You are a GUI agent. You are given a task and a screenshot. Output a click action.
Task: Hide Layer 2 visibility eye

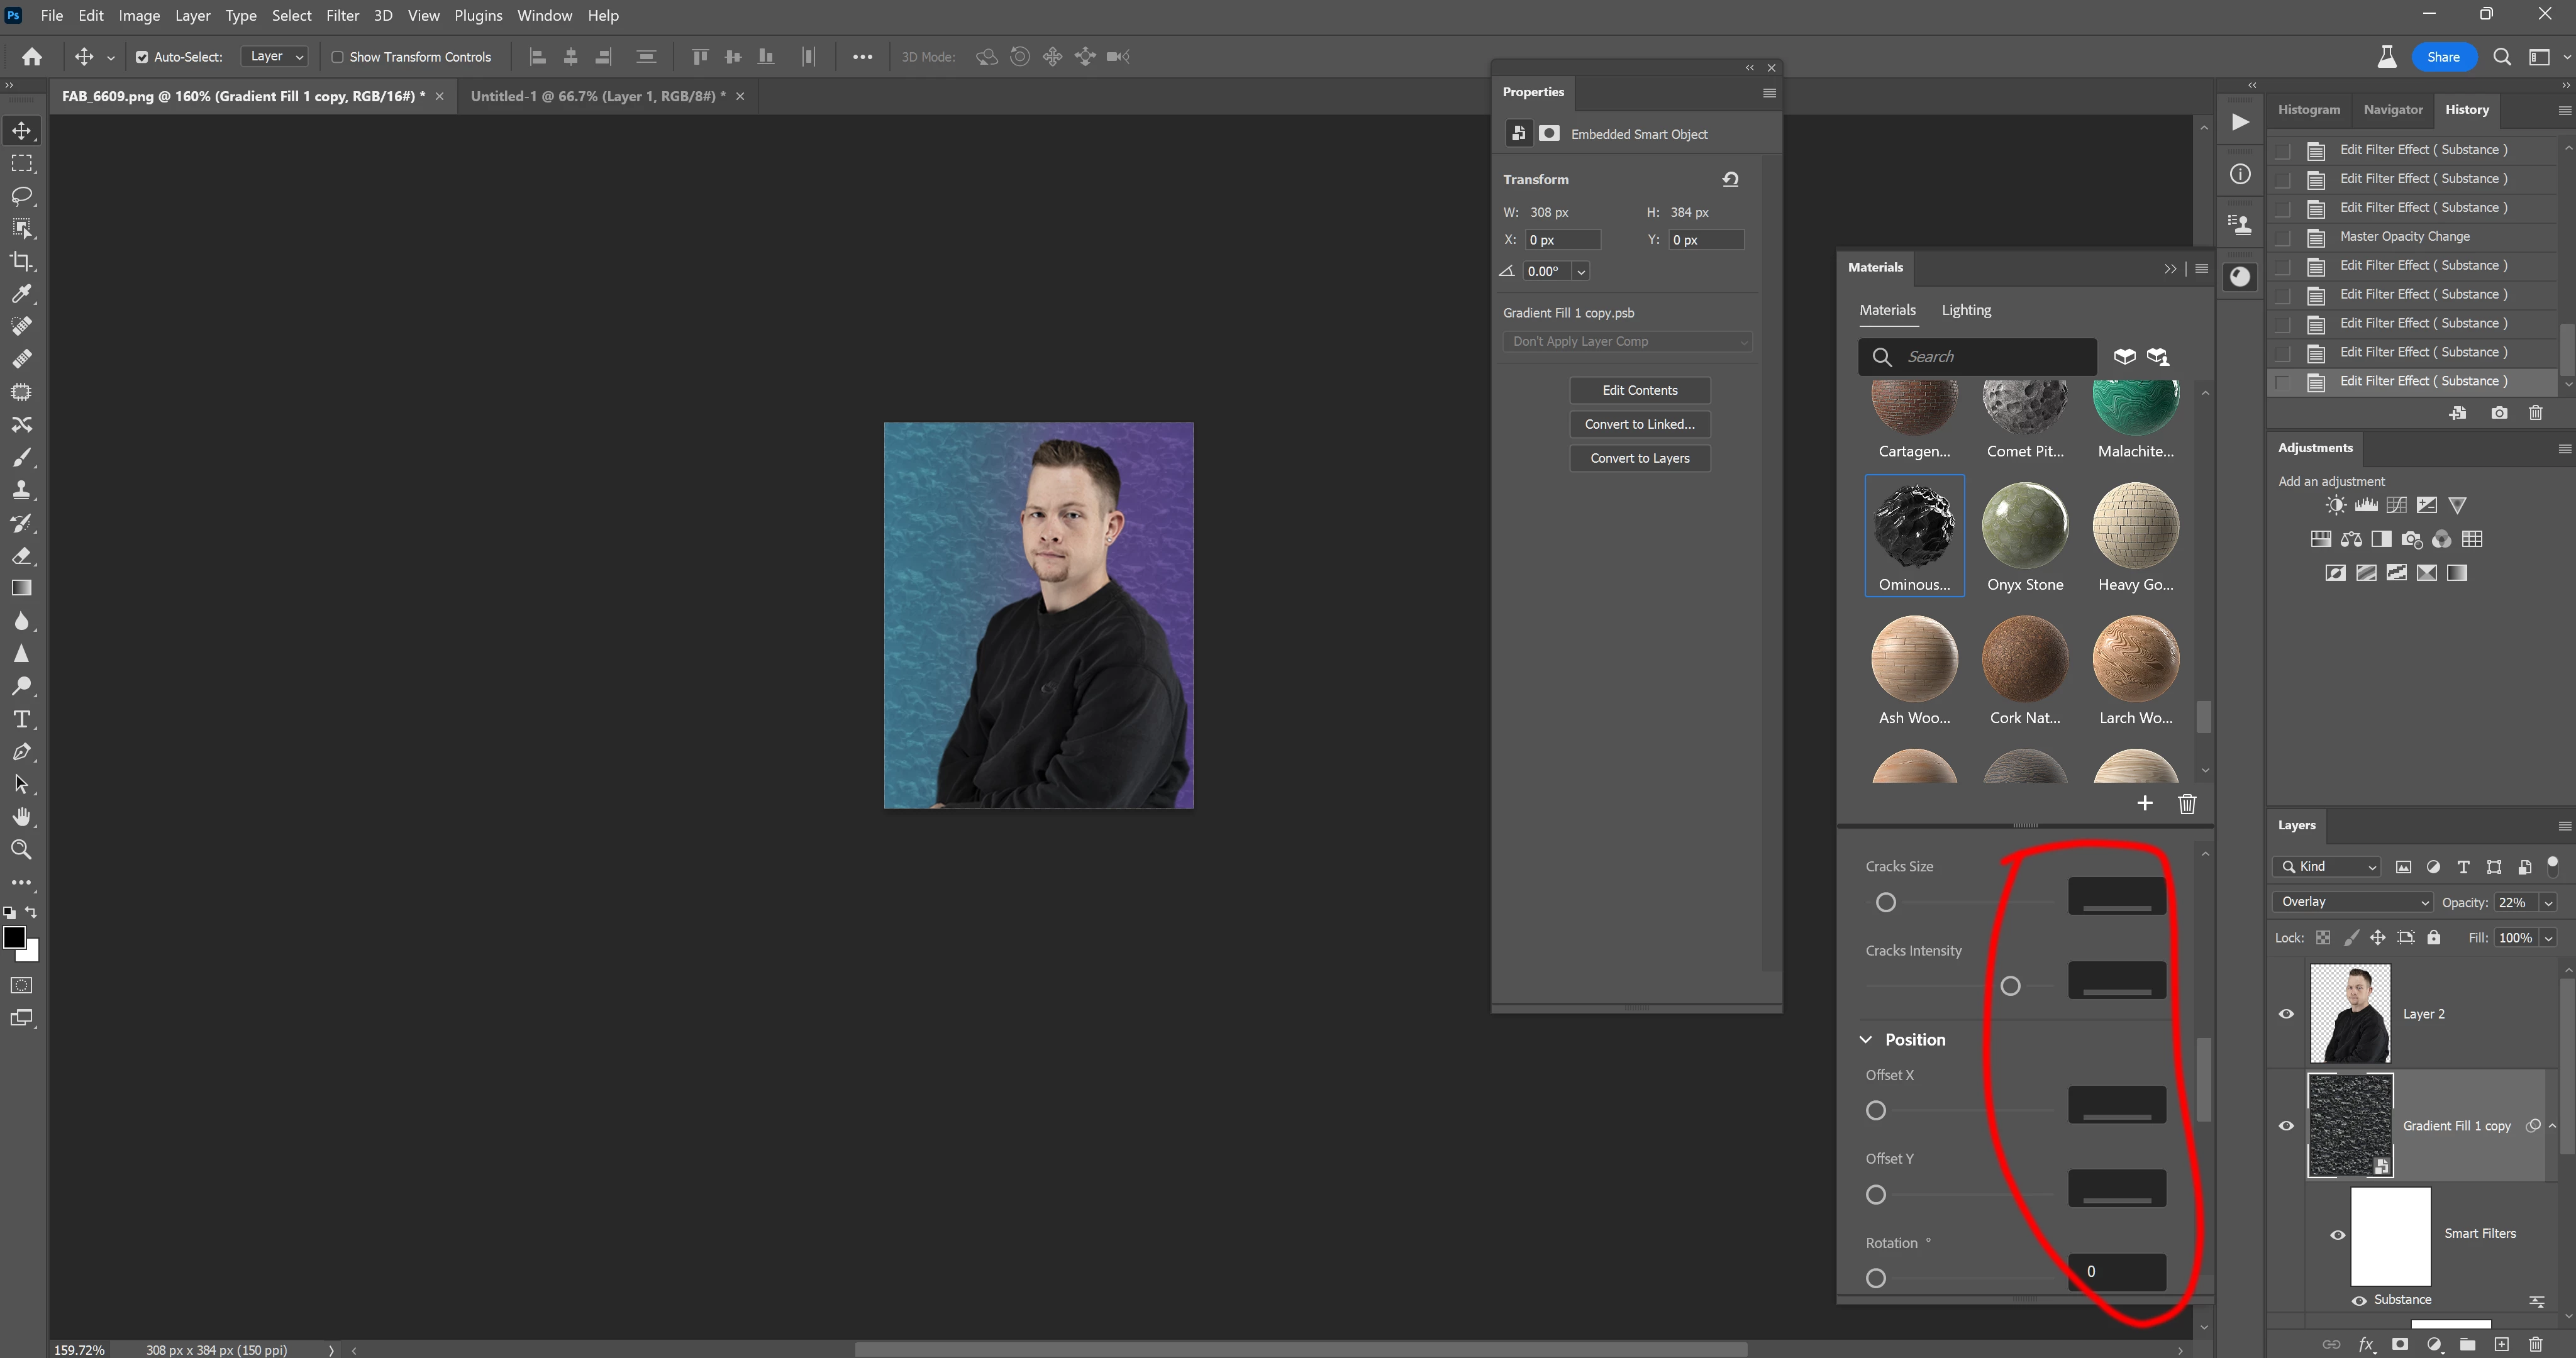coord(2286,1014)
